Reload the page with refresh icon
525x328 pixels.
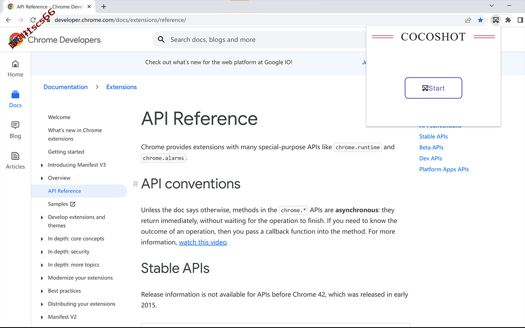coord(33,20)
